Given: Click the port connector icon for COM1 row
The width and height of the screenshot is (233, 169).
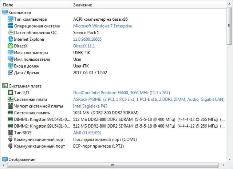Looking at the screenshot, I should pyautogui.click(x=10, y=139).
